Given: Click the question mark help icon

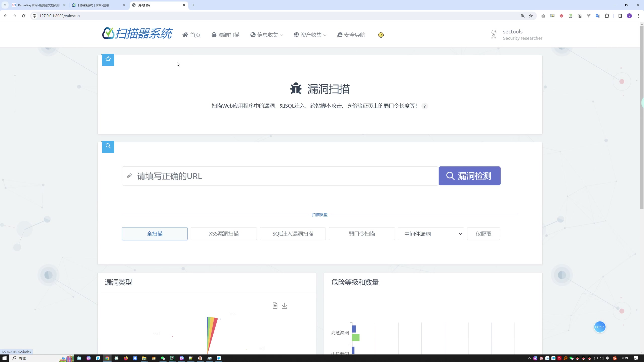Looking at the screenshot, I should pos(425,106).
